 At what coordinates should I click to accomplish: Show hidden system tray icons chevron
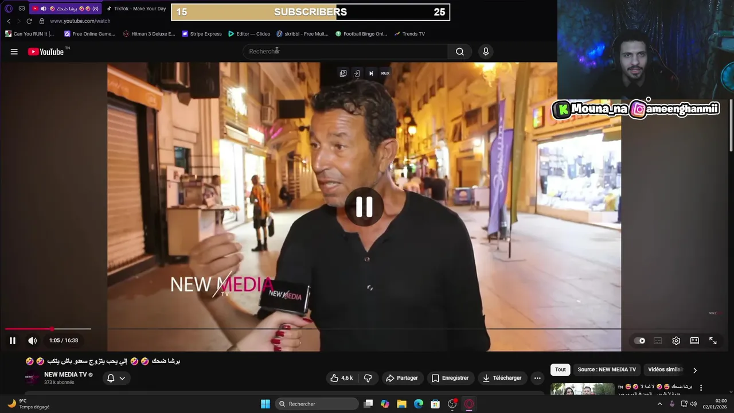click(x=659, y=404)
